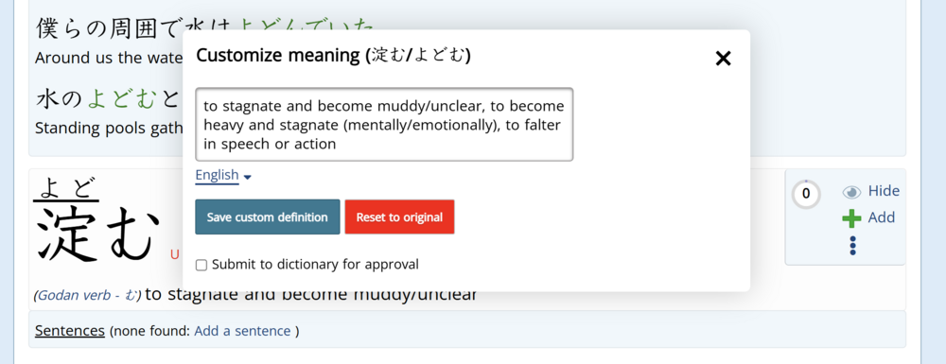
Task: Expand the English dropdown arrow
Action: coord(247,177)
